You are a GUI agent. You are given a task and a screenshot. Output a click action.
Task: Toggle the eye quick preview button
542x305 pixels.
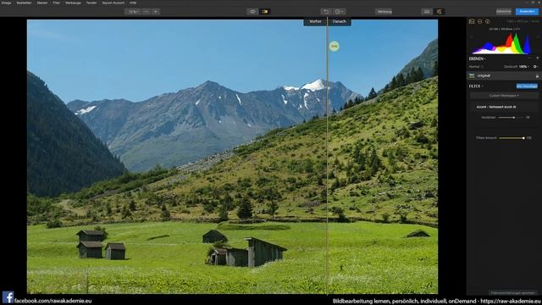click(252, 12)
